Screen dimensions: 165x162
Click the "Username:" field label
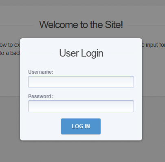(x=41, y=72)
